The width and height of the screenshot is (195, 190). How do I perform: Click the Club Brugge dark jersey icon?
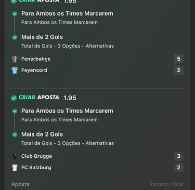(15, 156)
